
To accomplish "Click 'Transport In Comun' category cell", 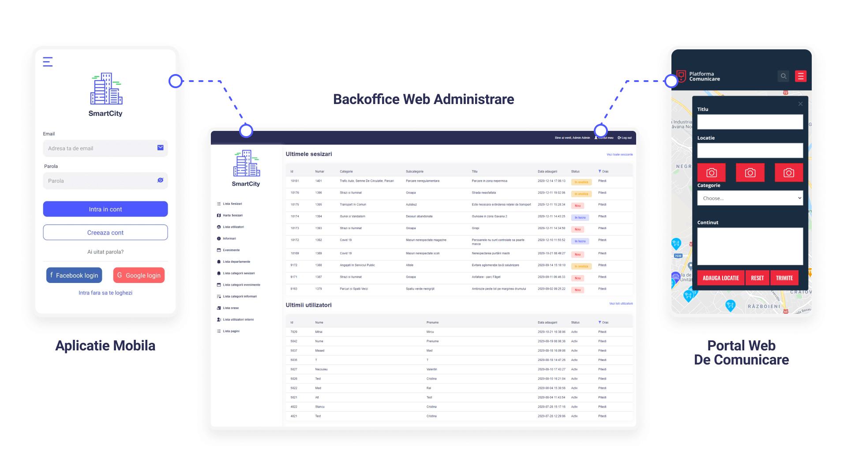I will 353,205.
